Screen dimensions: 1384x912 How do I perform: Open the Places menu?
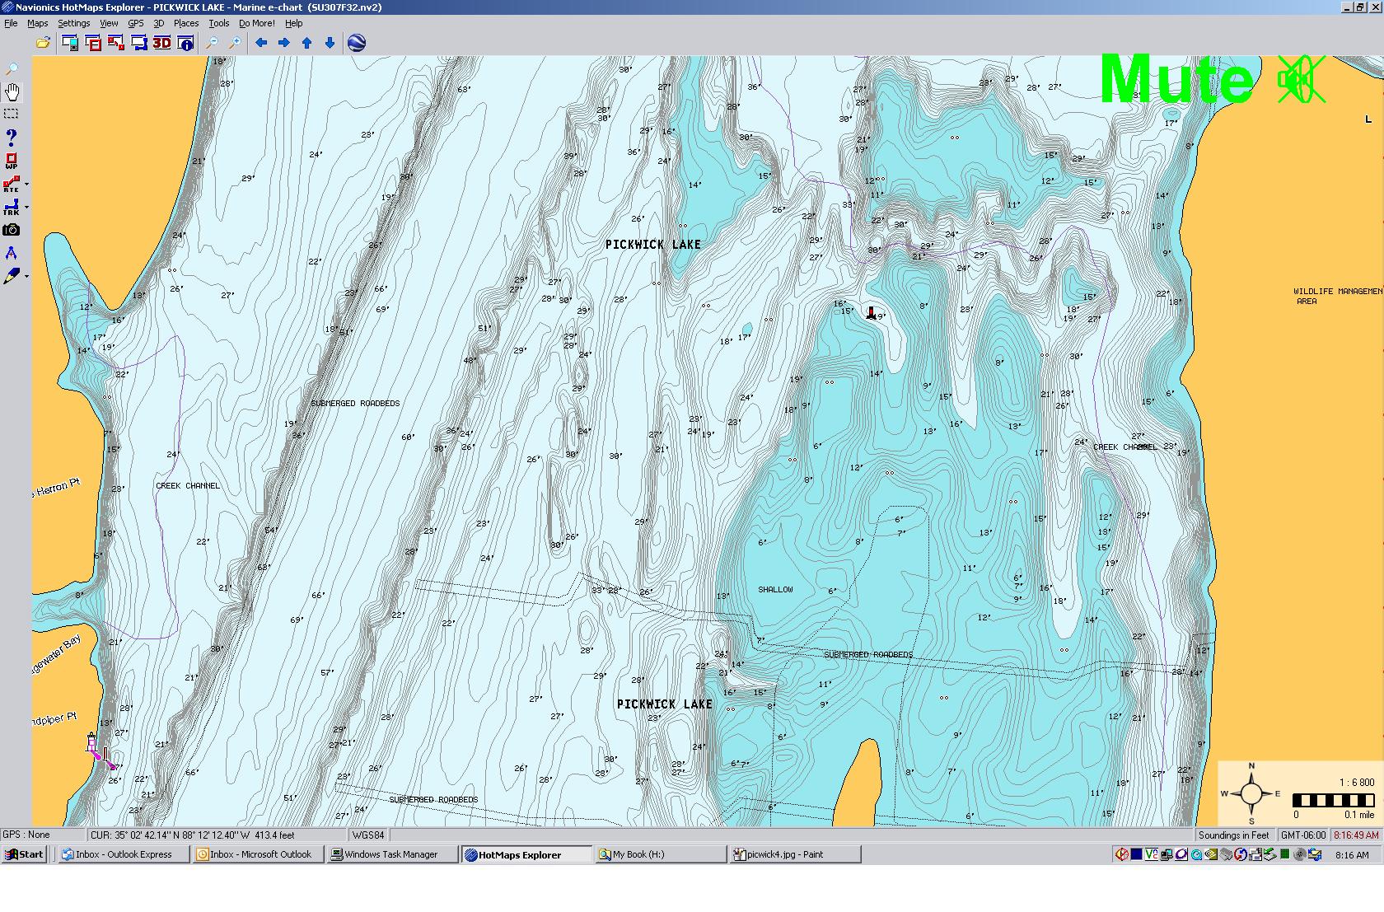185,23
